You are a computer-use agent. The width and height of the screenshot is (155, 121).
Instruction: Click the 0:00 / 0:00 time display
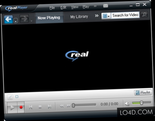click(x=109, y=104)
